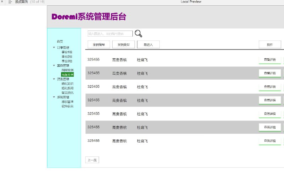The image size is (284, 187).
Task: Collapse the 资讯管理 tree arrow
Action: (x=54, y=79)
